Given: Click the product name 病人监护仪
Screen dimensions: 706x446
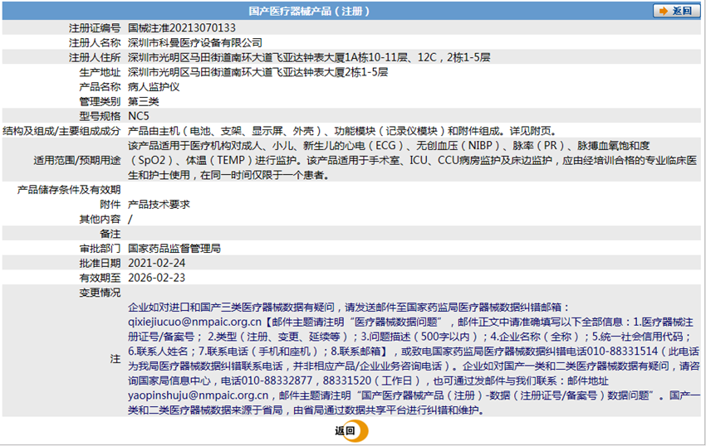Looking at the screenshot, I should [x=154, y=87].
